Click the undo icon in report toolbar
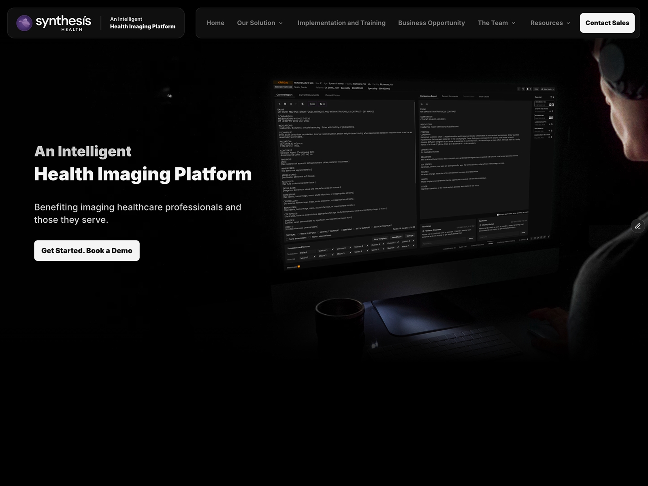This screenshot has height=486, width=648. (279, 104)
